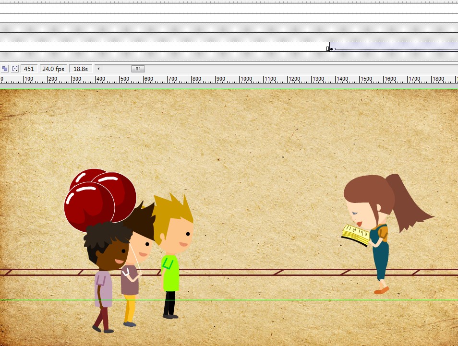Click the 18.8s elapsed time field
Viewport: 458px width, 346px height.
point(80,69)
